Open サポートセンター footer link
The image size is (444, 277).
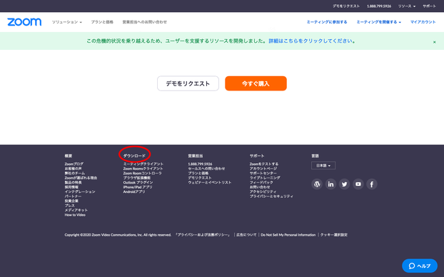pos(263,173)
